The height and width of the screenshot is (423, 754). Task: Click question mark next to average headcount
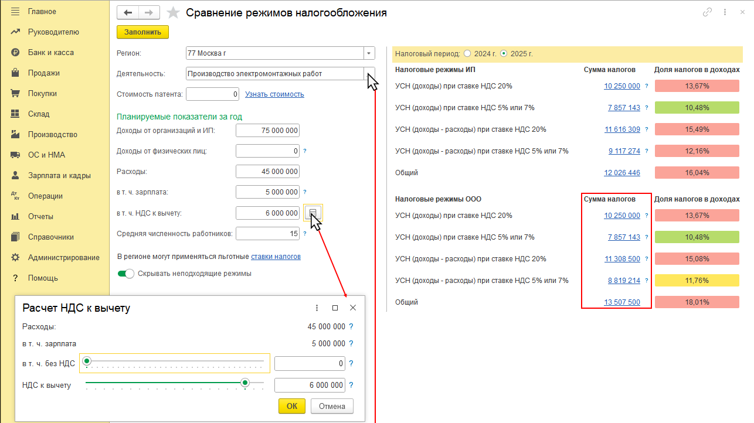[x=305, y=234]
